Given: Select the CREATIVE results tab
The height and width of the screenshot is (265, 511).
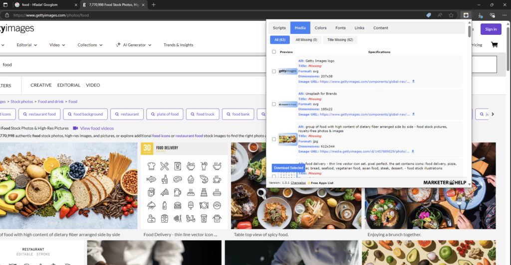Looking at the screenshot, I should point(41,85).
